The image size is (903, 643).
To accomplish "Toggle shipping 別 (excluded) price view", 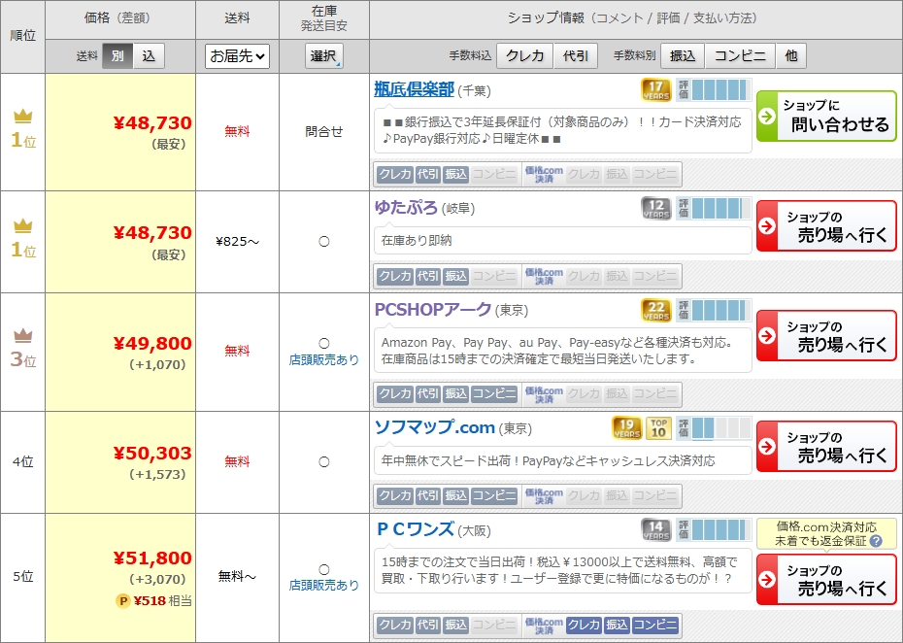I will pos(117,56).
